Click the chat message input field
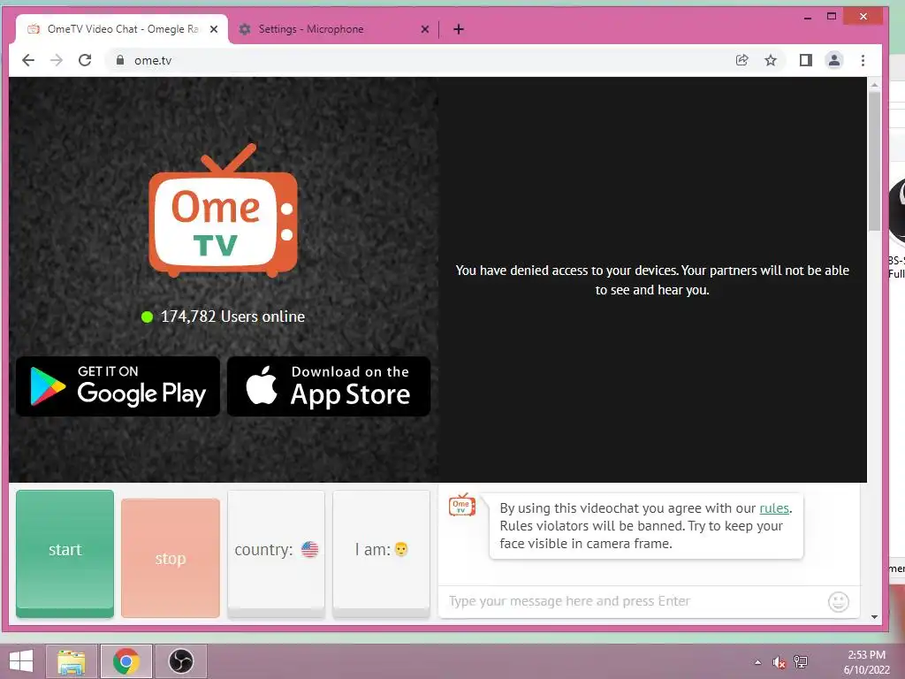905x679 pixels. [x=632, y=601]
